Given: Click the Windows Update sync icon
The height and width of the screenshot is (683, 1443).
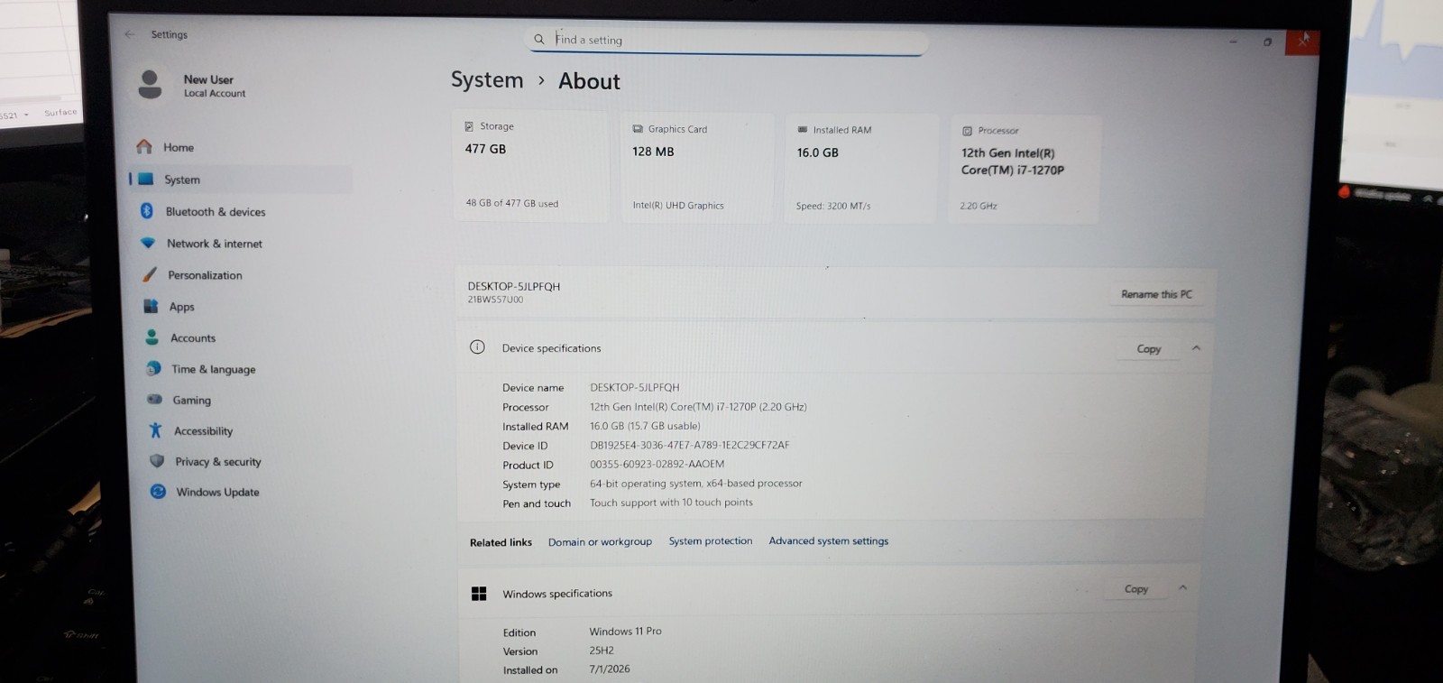Looking at the screenshot, I should [158, 491].
